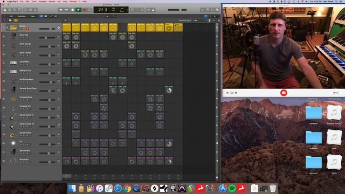The width and height of the screenshot is (345, 194).
Task: Open the Mixer from control bar
Action: point(30,10)
